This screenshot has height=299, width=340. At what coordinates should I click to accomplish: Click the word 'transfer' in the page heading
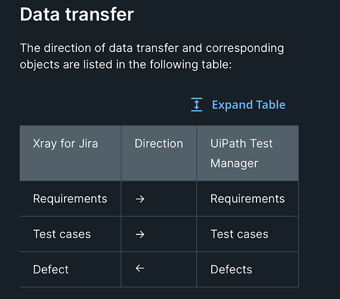[100, 14]
